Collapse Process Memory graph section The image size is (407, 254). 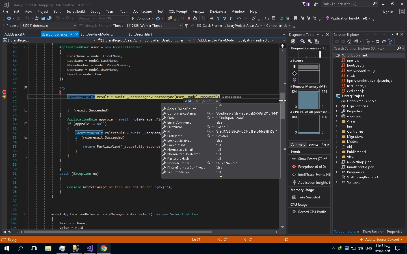click(x=291, y=87)
